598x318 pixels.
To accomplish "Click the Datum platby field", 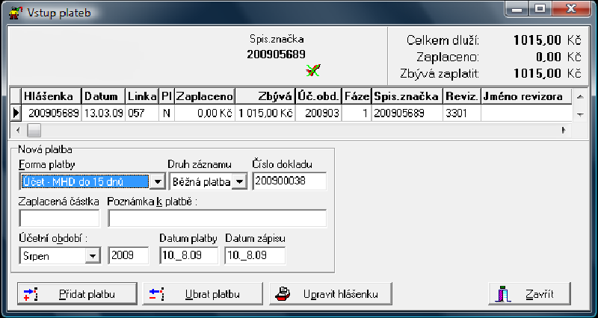I will 189,255.
